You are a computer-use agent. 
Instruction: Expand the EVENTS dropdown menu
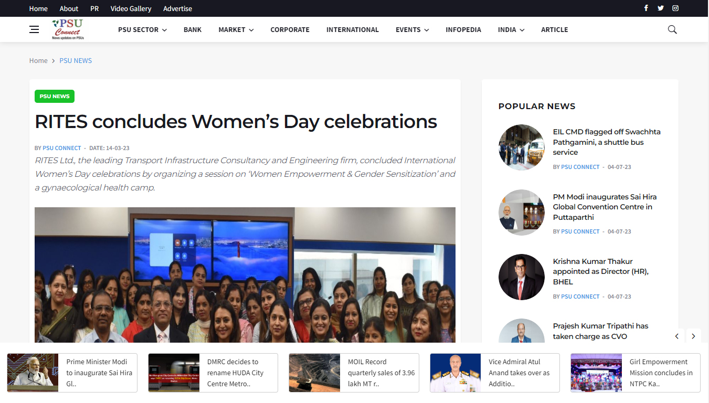click(412, 30)
